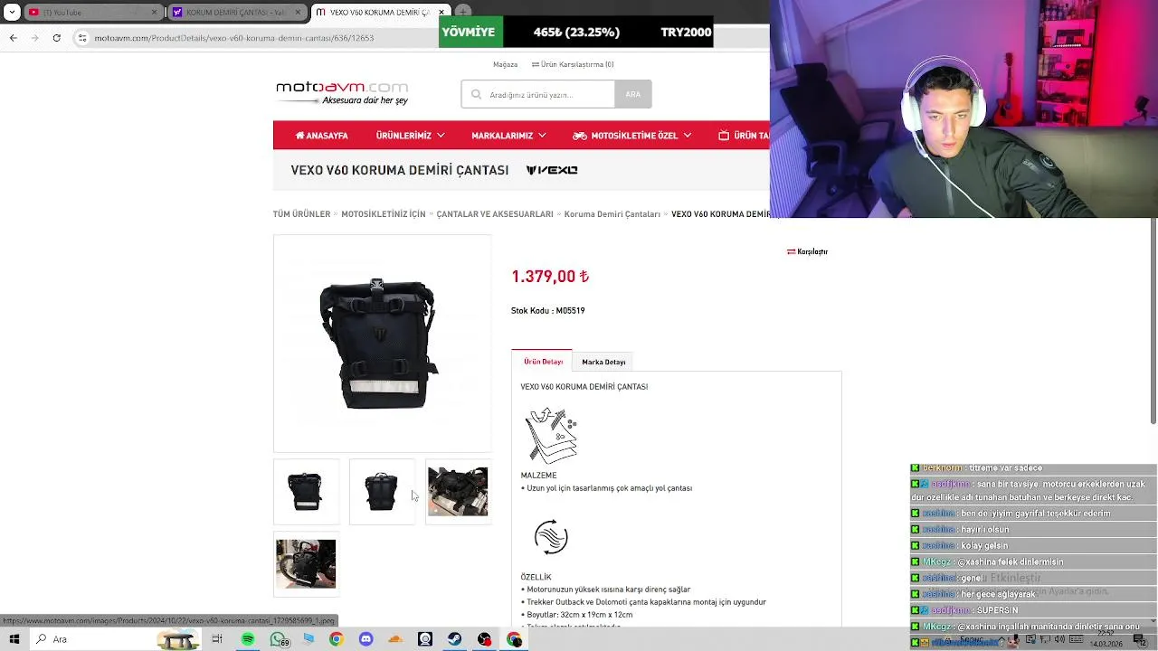Screen dimensions: 1158x651
Task: Open the first Google Chrome taskbar icon
Action: pyautogui.click(x=337, y=639)
